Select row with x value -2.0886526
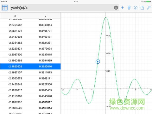The width and height of the screenshot is (152, 114). [30, 108]
